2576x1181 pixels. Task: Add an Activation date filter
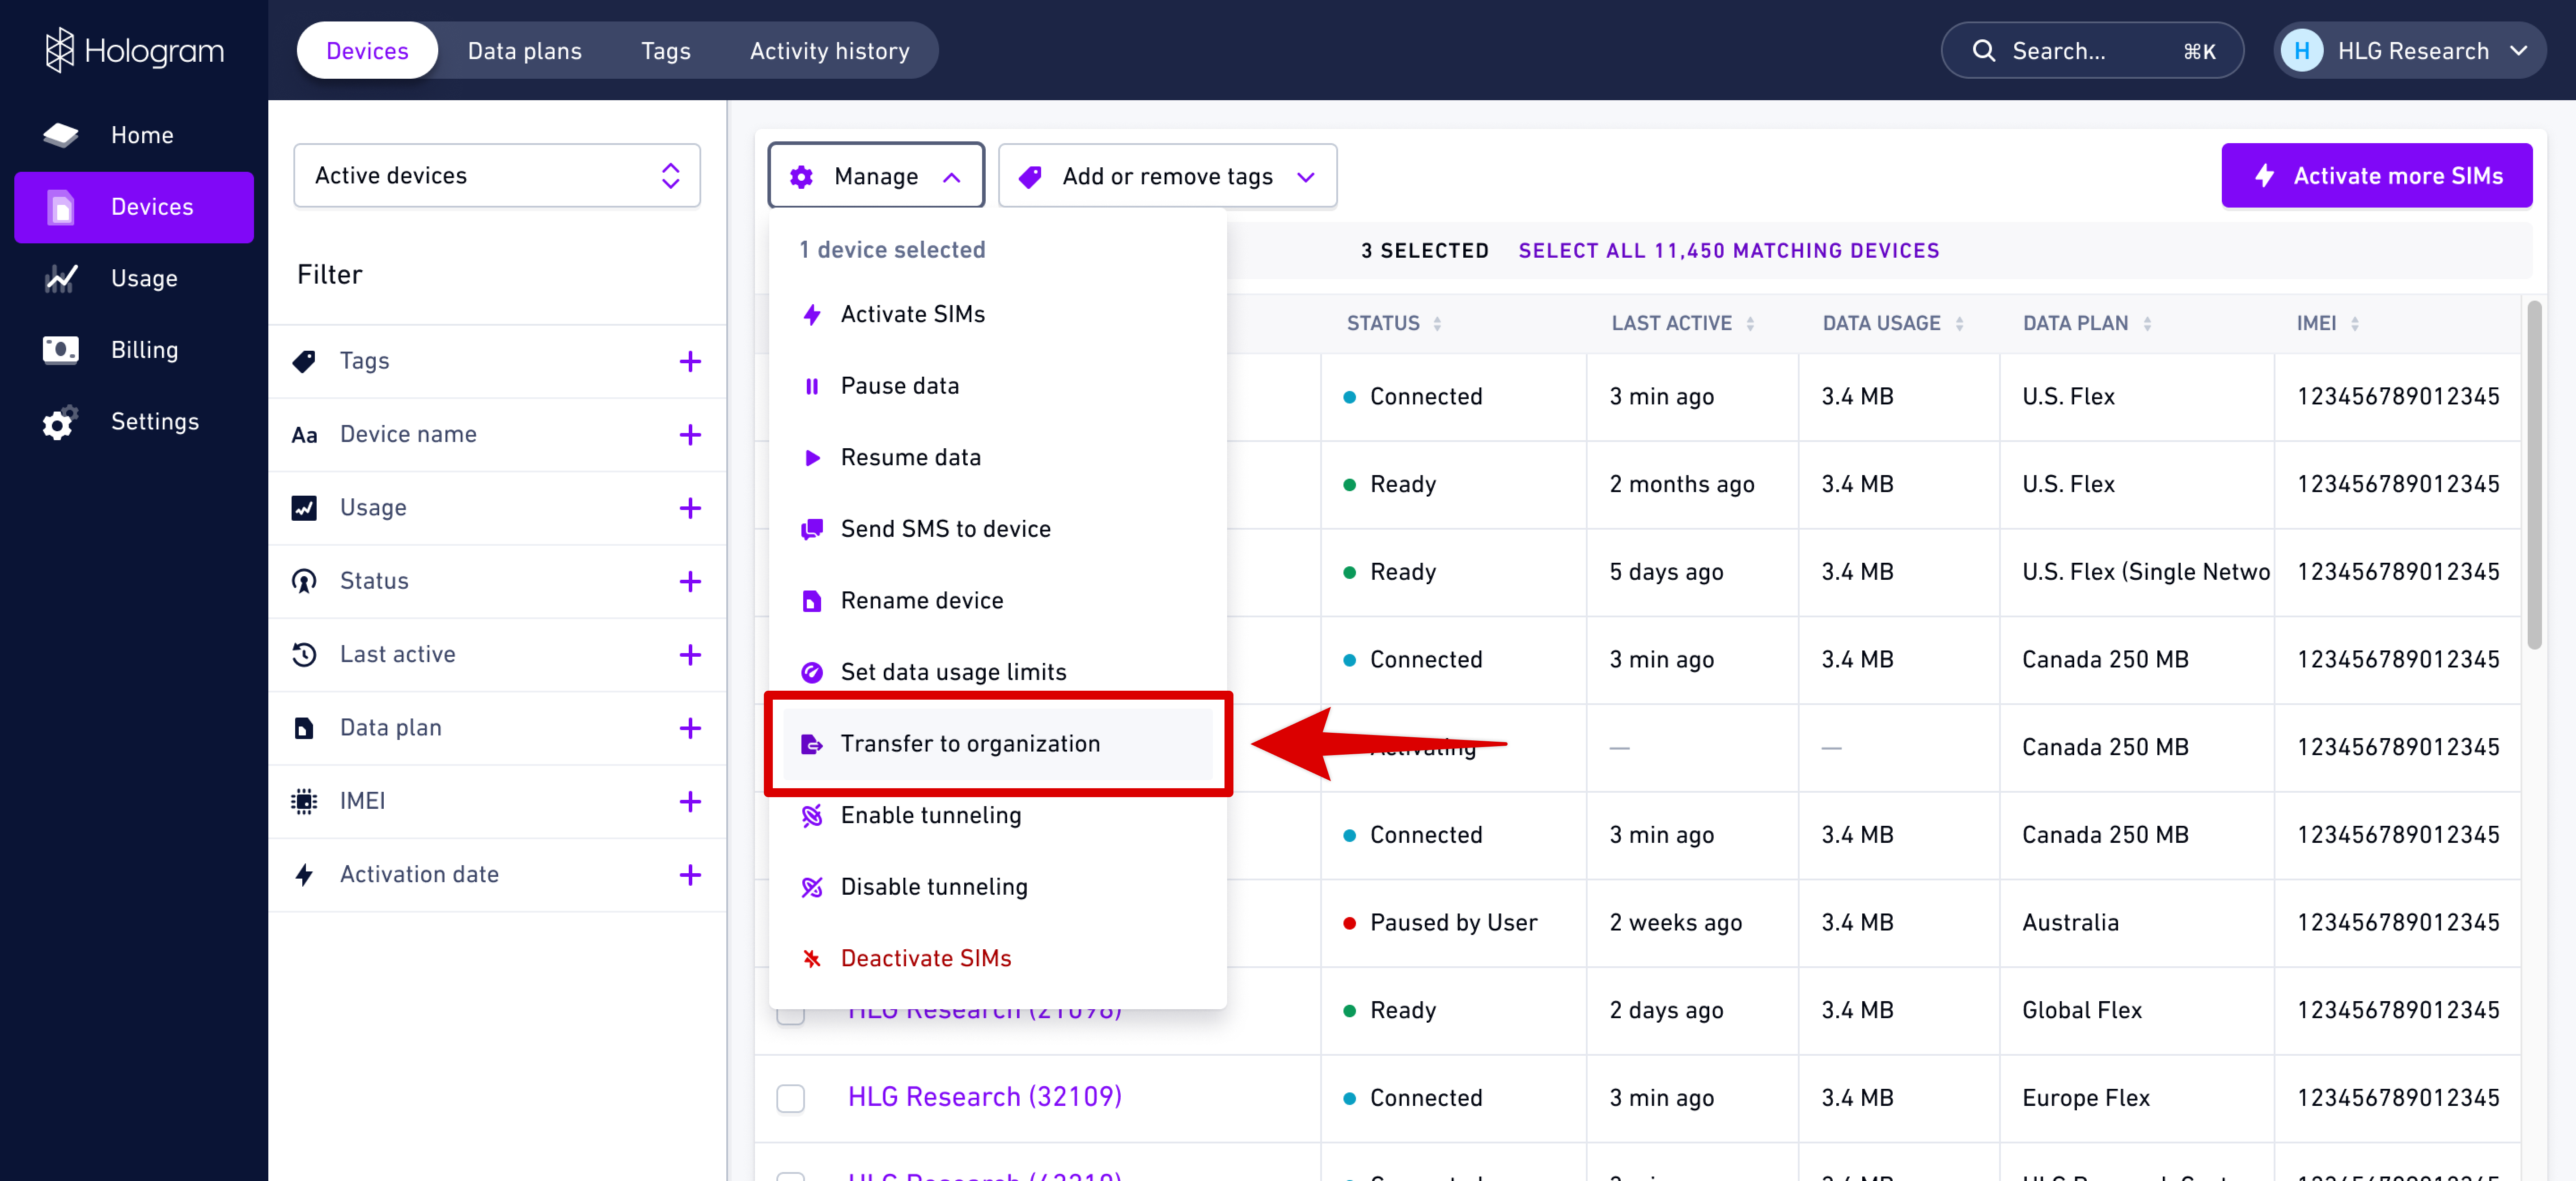point(690,875)
